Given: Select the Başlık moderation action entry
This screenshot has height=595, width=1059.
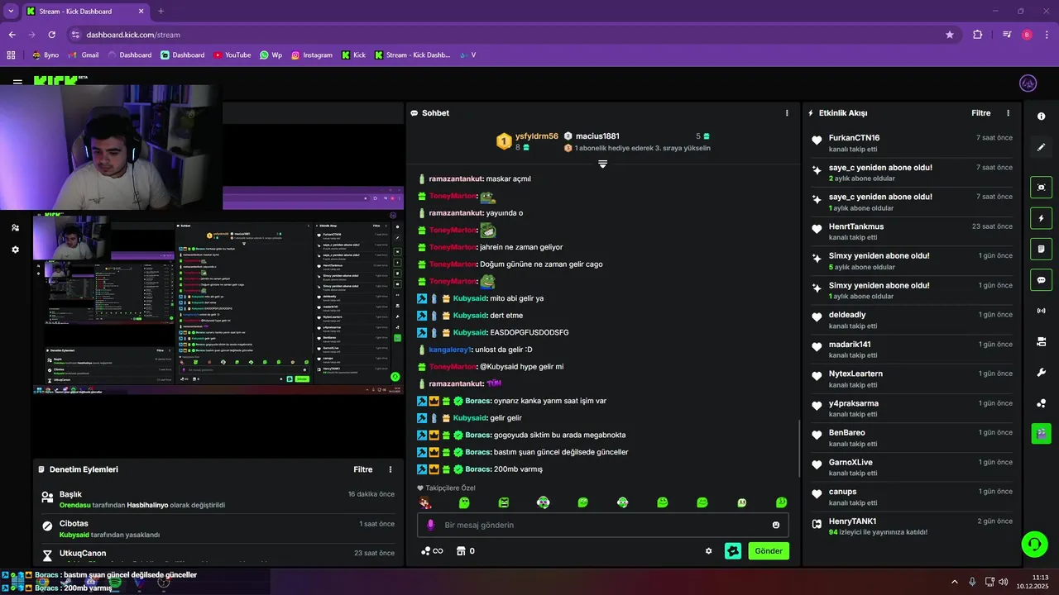Looking at the screenshot, I should 217,499.
